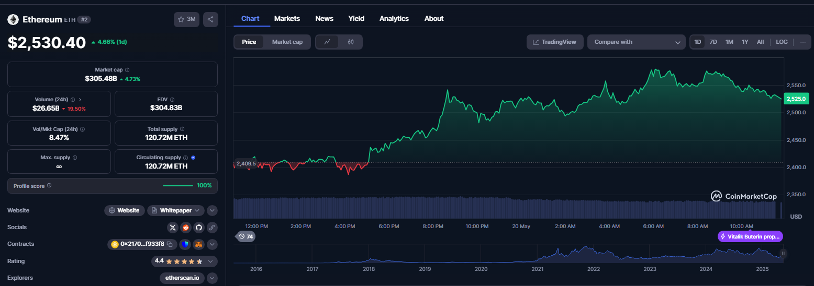Select the 1D time range
Screen dimensions: 814x286
(698, 42)
